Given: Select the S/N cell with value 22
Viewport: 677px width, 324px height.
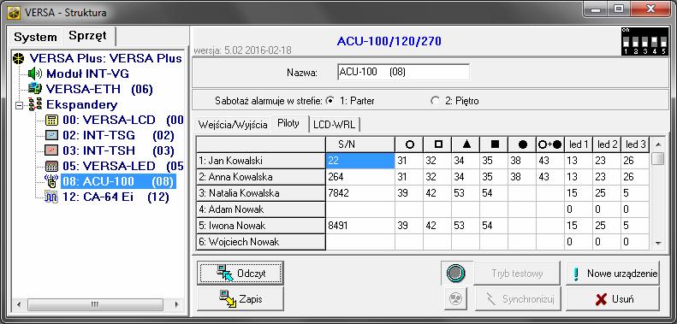Looking at the screenshot, I should 360,161.
